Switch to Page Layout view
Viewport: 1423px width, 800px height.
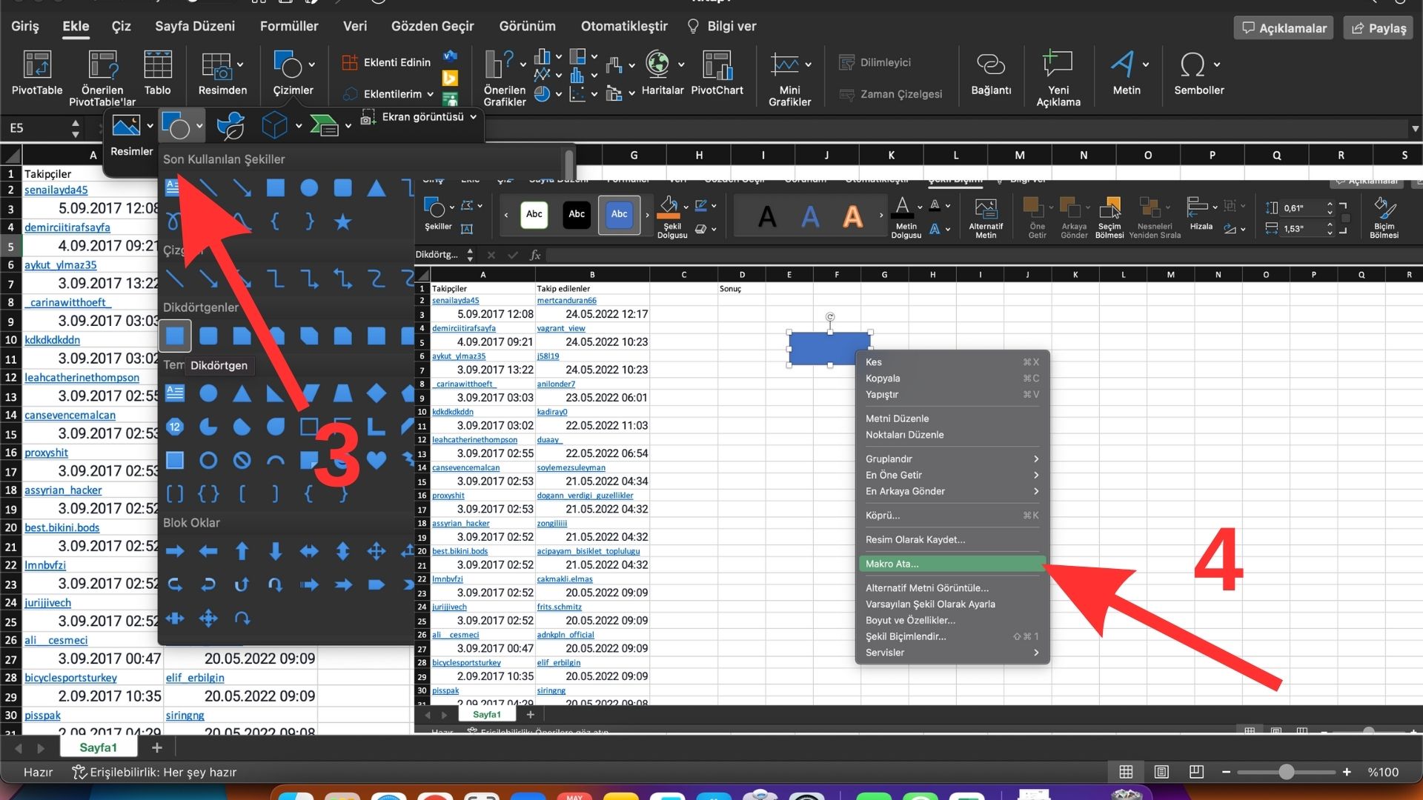point(1161,772)
